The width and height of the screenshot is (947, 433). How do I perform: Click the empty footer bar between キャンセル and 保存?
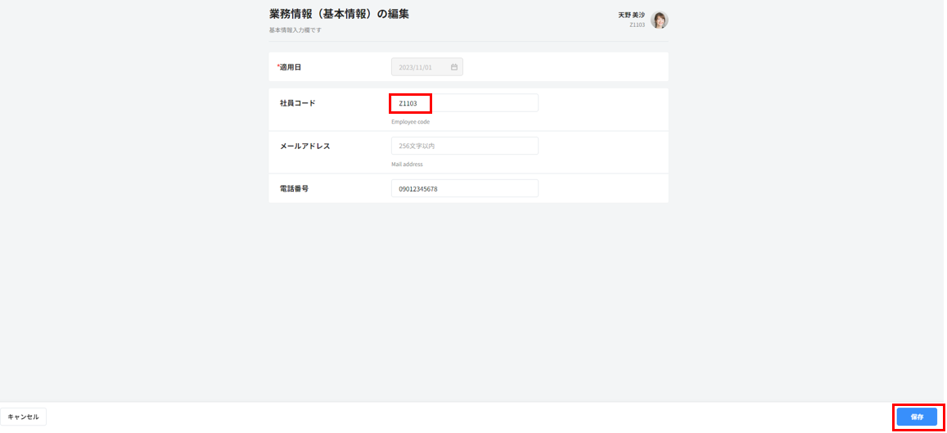point(467,417)
